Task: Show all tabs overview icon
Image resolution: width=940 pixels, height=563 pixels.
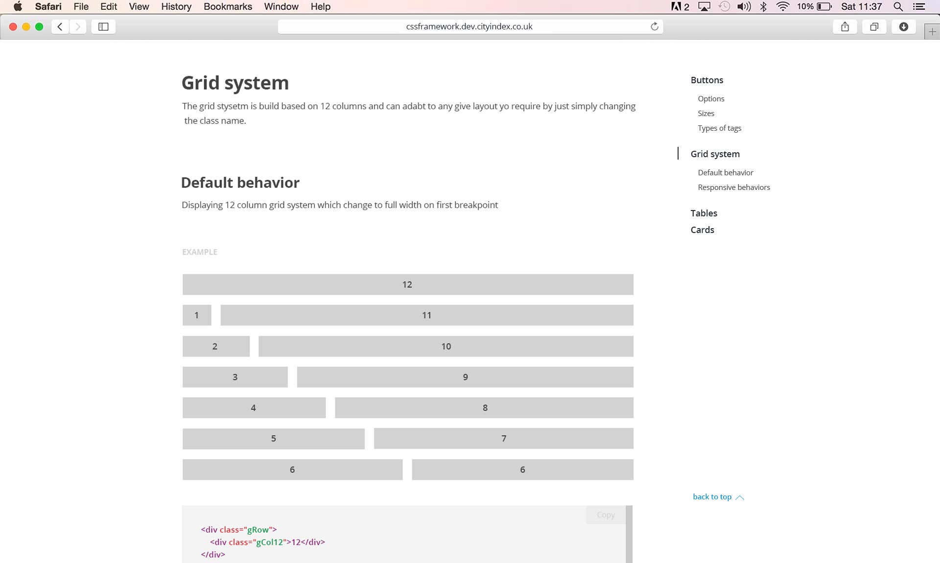Action: [874, 27]
